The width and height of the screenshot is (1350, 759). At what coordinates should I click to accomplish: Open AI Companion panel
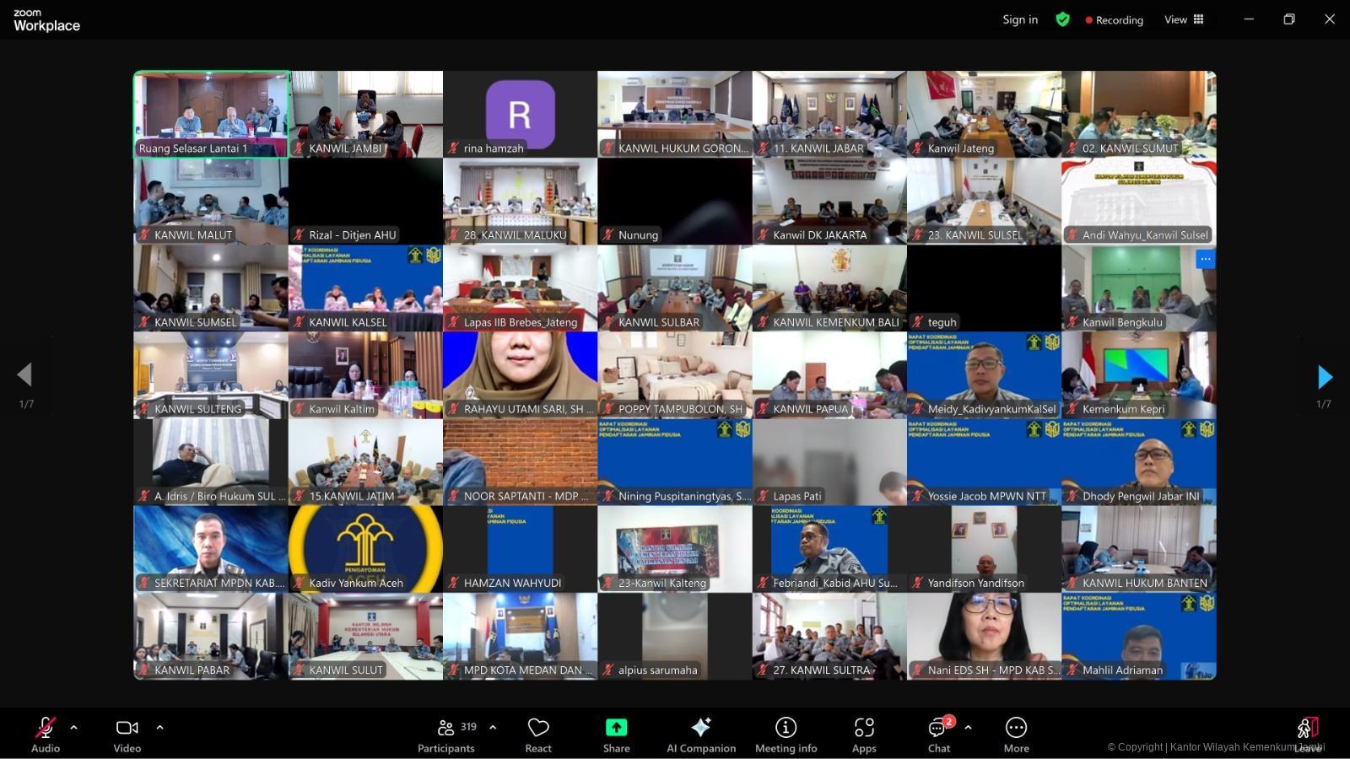(x=701, y=728)
